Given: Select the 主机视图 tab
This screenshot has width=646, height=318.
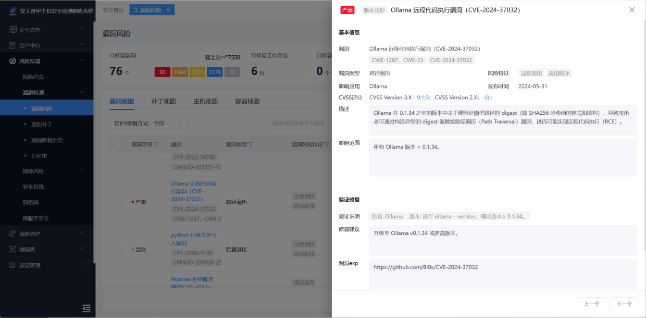Looking at the screenshot, I should [206, 101].
